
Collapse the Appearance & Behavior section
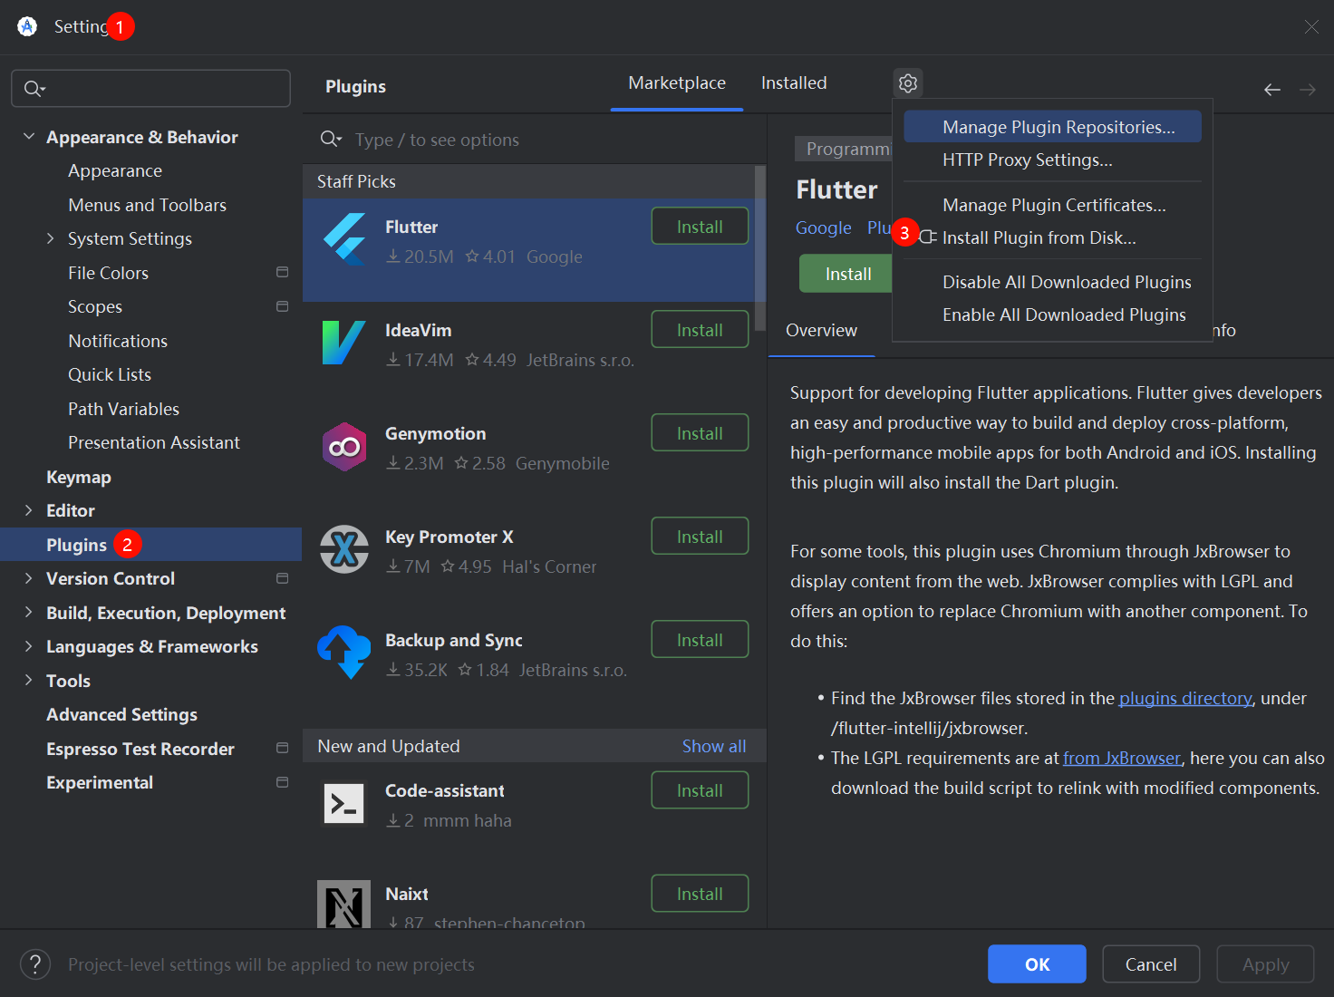coord(29,137)
